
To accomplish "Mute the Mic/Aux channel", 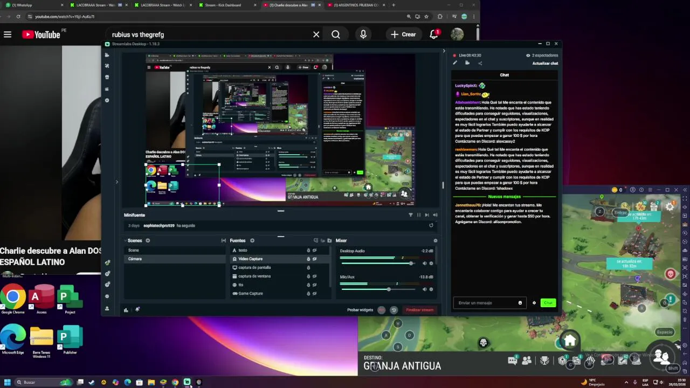I will [424, 289].
